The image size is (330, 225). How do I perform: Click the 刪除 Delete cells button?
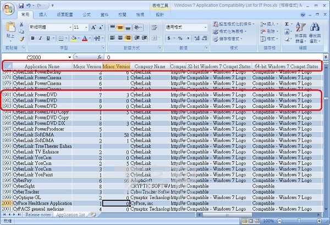click(269, 31)
